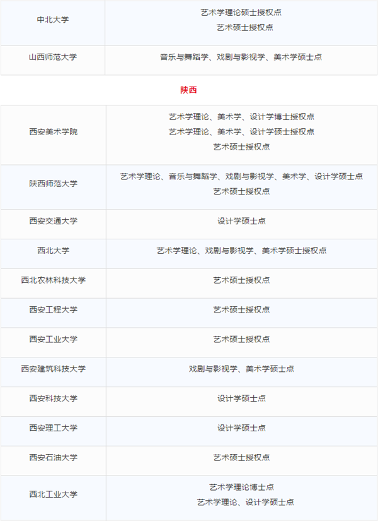
Task: Click the 西安建筑科技大学 name cell
Action: 53,369
